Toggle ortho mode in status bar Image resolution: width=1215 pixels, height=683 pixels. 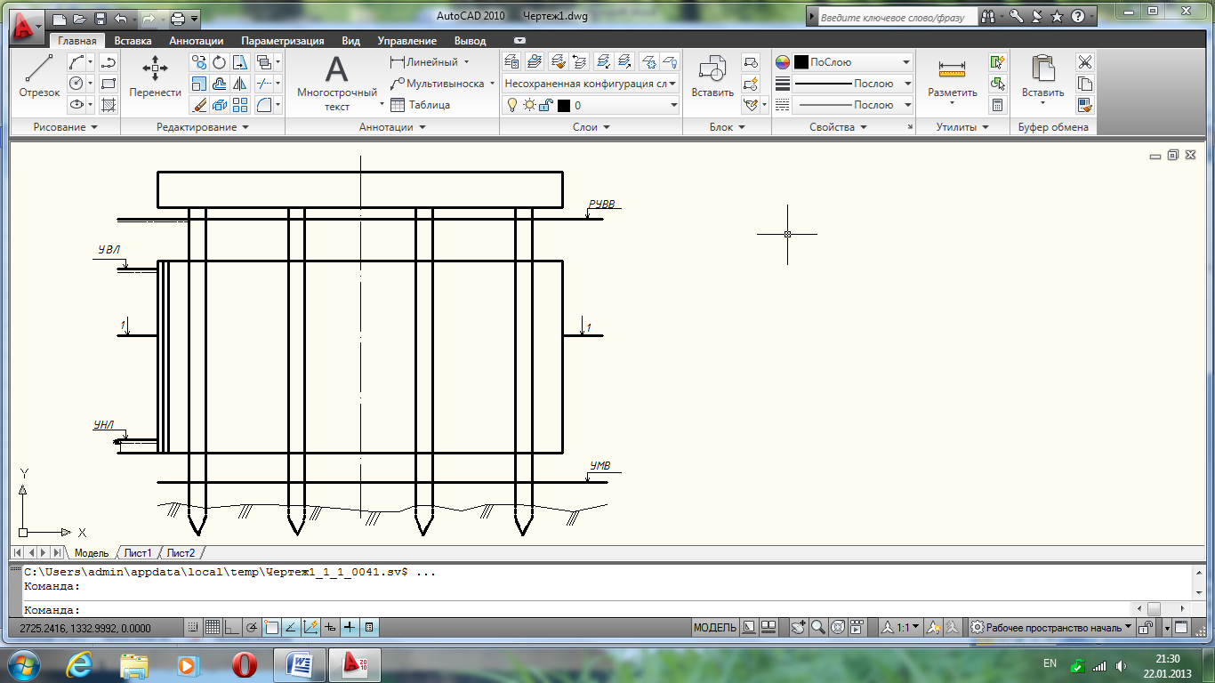pyautogui.click(x=232, y=627)
